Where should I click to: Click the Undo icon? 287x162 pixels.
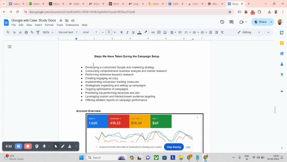14,32
